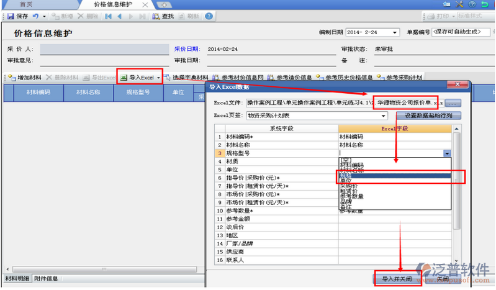Click 选择字典材料 toolbar item

click(186, 78)
